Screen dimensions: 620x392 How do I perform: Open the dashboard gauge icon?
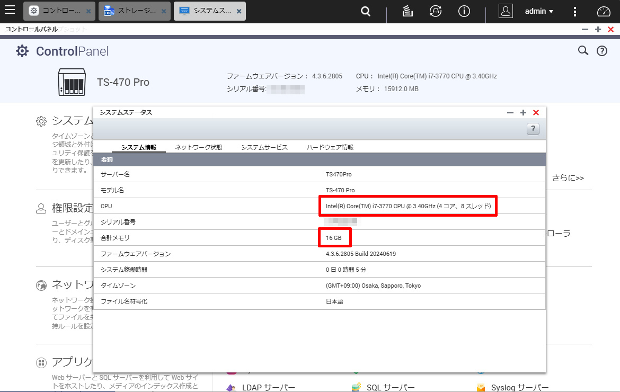(604, 12)
